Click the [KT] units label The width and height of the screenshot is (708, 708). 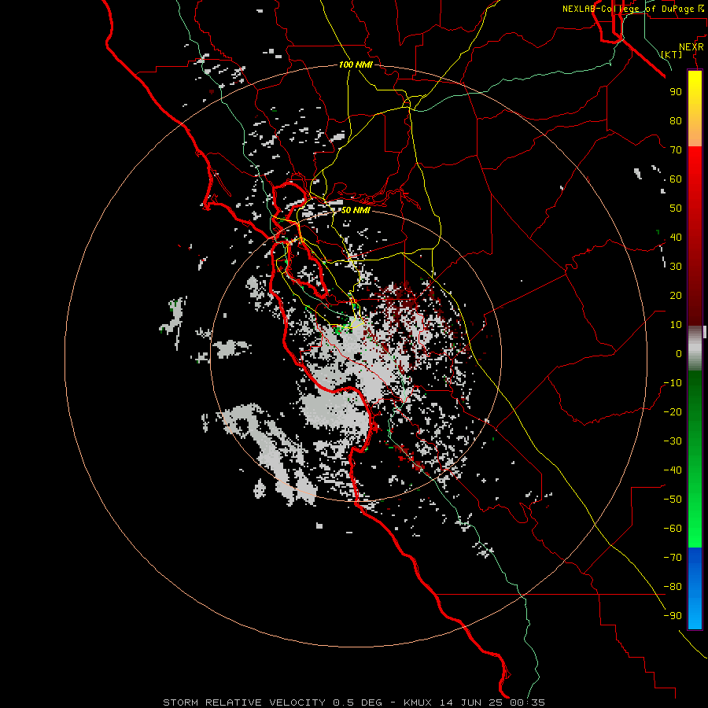pyautogui.click(x=672, y=54)
